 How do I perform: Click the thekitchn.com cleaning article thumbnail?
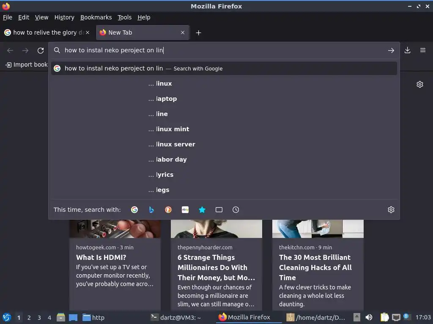coord(318,229)
